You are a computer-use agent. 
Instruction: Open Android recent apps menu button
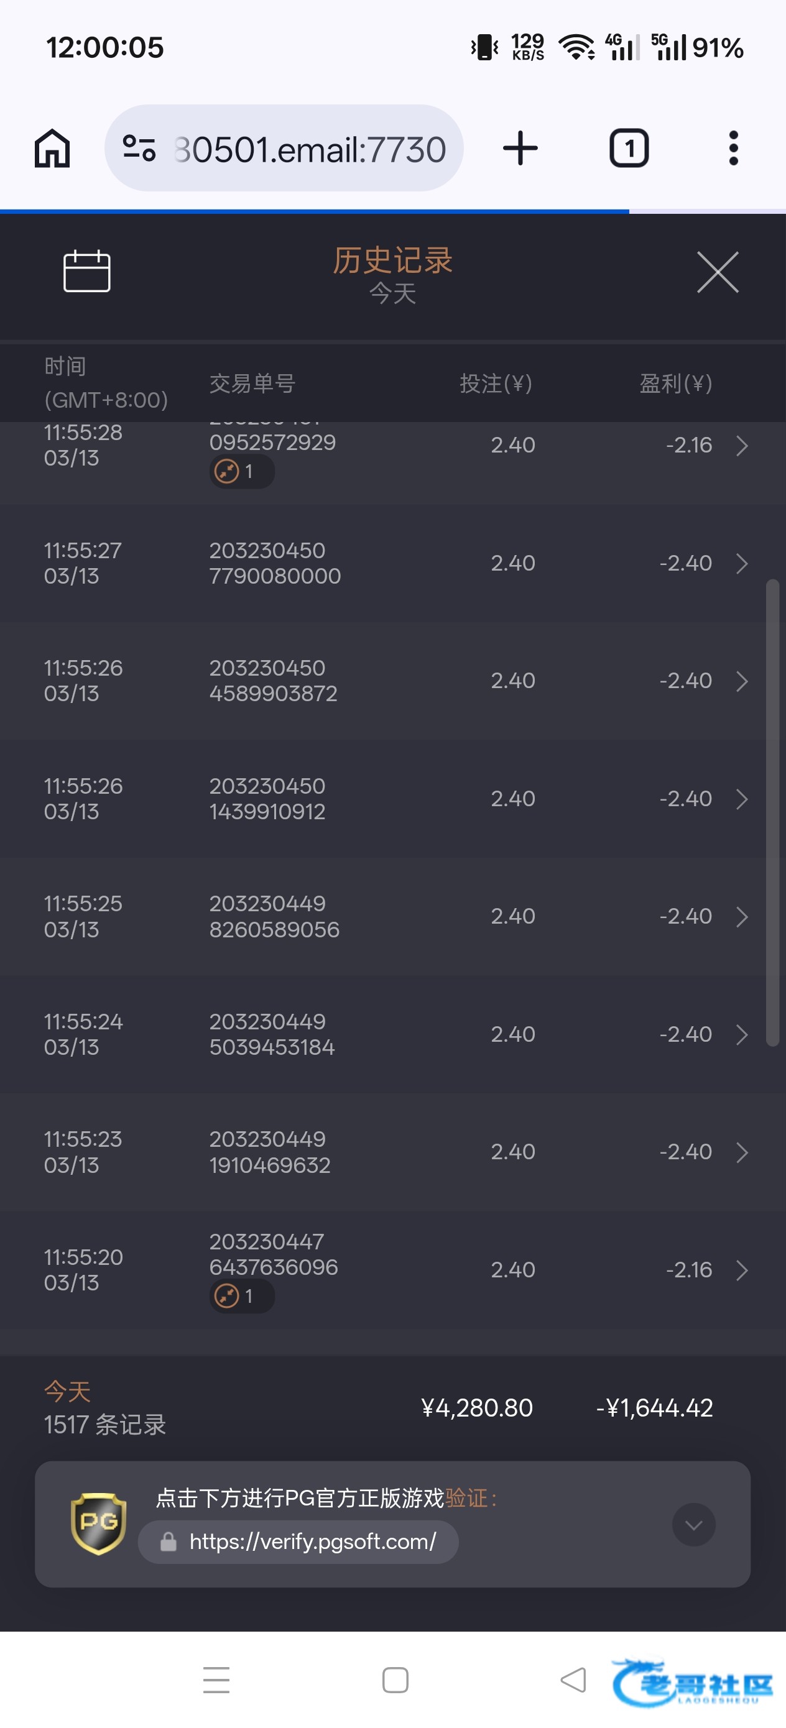click(x=216, y=1680)
